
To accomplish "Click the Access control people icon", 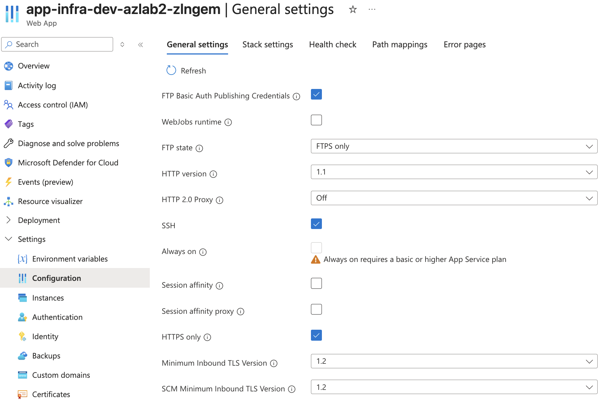I will coord(8,105).
